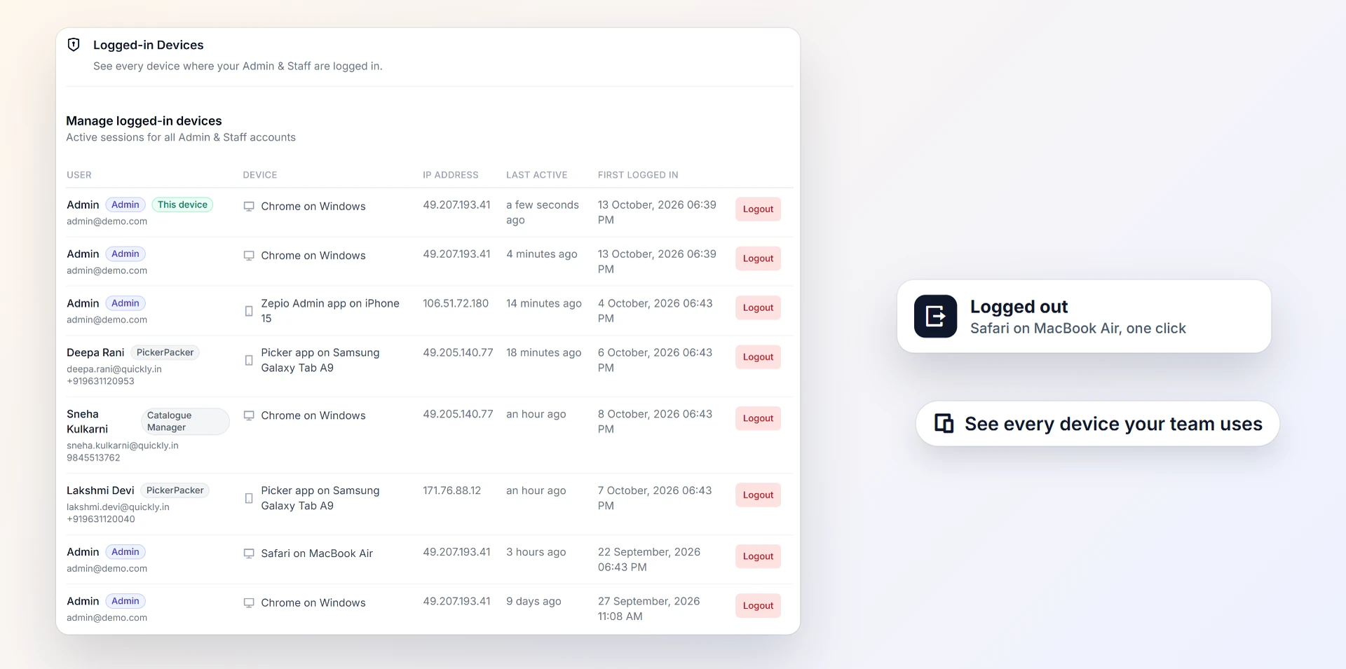Logout Deepa Rani's session
The height and width of the screenshot is (669, 1346).
758,357
